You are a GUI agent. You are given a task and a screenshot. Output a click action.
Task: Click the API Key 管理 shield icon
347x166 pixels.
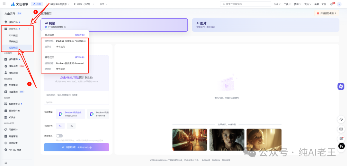6,150
